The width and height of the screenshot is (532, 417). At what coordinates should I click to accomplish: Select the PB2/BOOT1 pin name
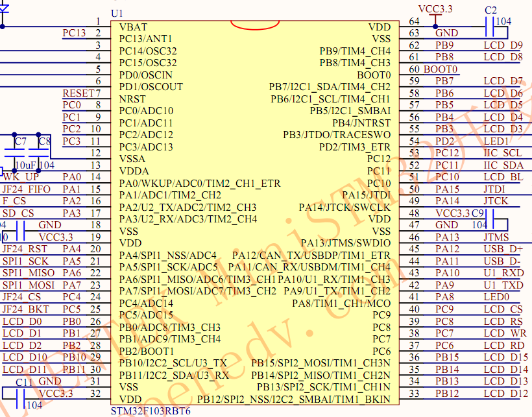(147, 351)
